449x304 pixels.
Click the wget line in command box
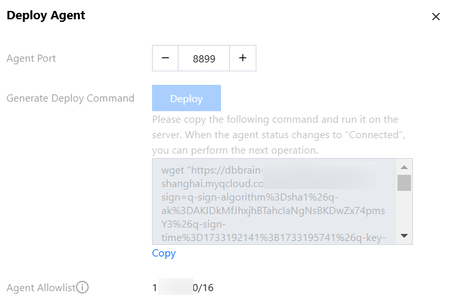click(x=207, y=170)
